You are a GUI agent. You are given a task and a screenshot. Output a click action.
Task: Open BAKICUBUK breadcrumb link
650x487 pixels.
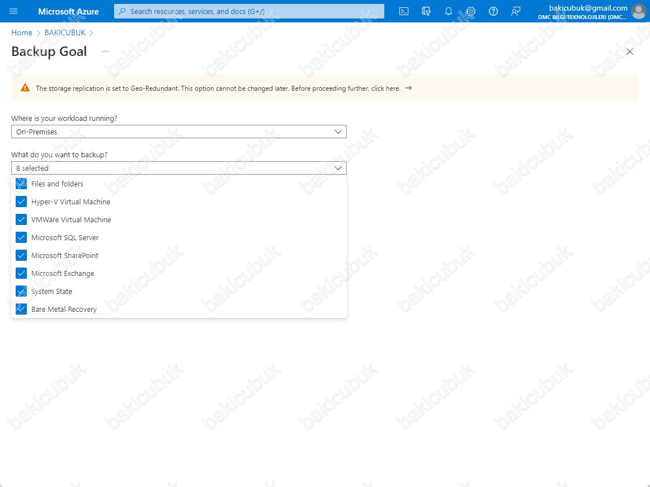click(65, 32)
